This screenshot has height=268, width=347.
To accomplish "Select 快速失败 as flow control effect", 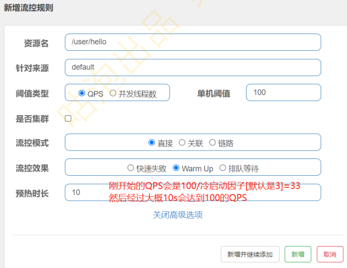I will pos(131,168).
